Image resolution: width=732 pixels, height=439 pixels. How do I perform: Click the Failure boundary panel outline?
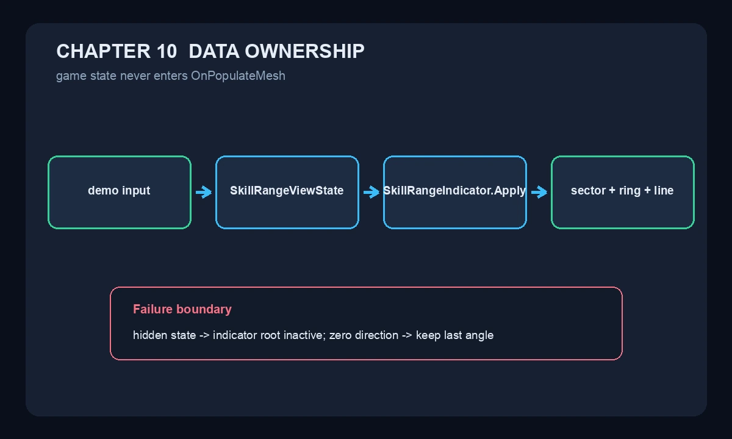(x=366, y=324)
